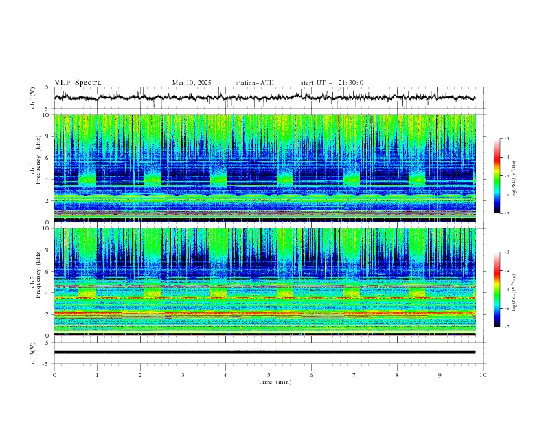
Task: Select the "start UT = 21:30:0" text
Action: coord(332,83)
